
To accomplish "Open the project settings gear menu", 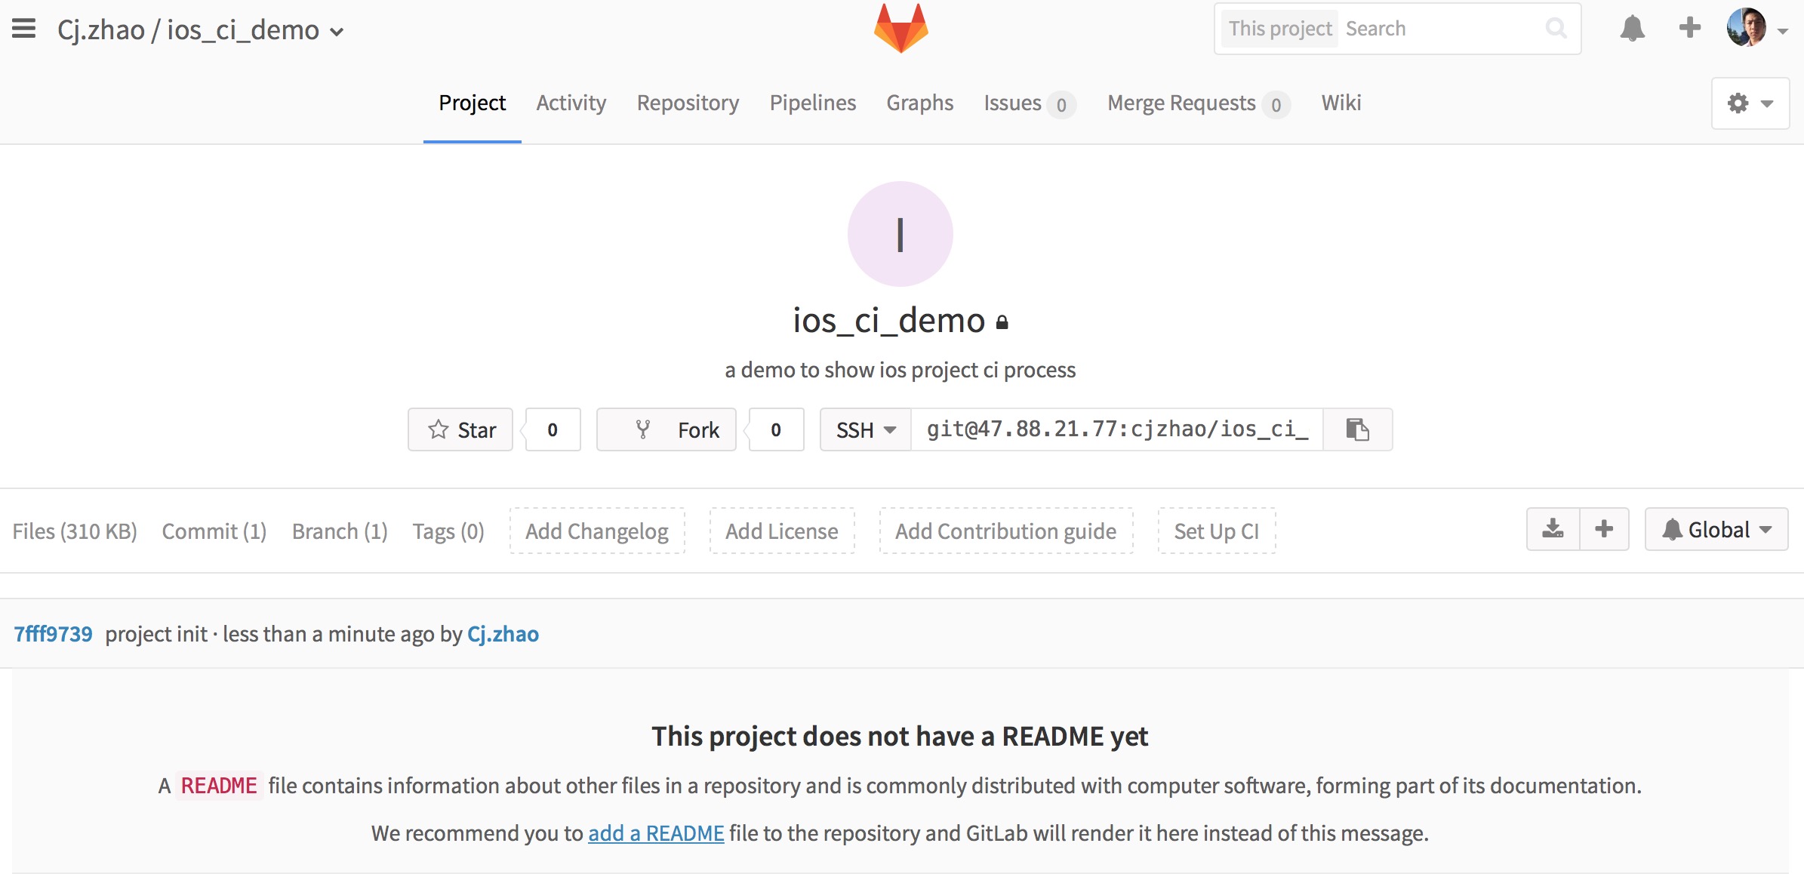I will 1750,103.
